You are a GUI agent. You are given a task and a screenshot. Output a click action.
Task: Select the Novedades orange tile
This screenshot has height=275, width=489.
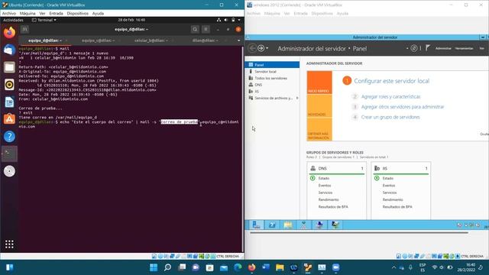pyautogui.click(x=319, y=105)
